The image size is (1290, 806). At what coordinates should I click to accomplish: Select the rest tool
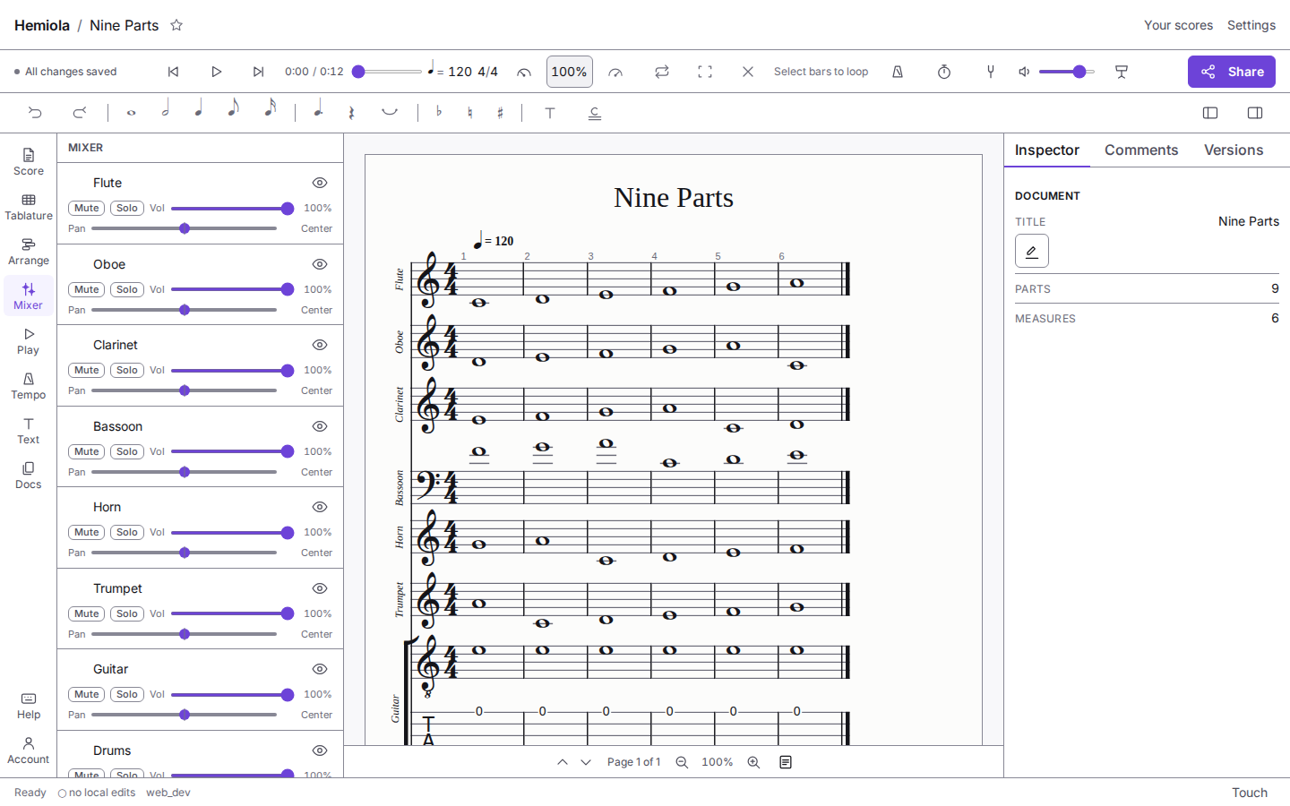pyautogui.click(x=351, y=113)
